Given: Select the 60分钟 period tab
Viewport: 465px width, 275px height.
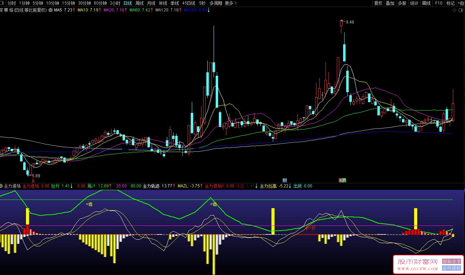Looking at the screenshot, I should (100, 3).
